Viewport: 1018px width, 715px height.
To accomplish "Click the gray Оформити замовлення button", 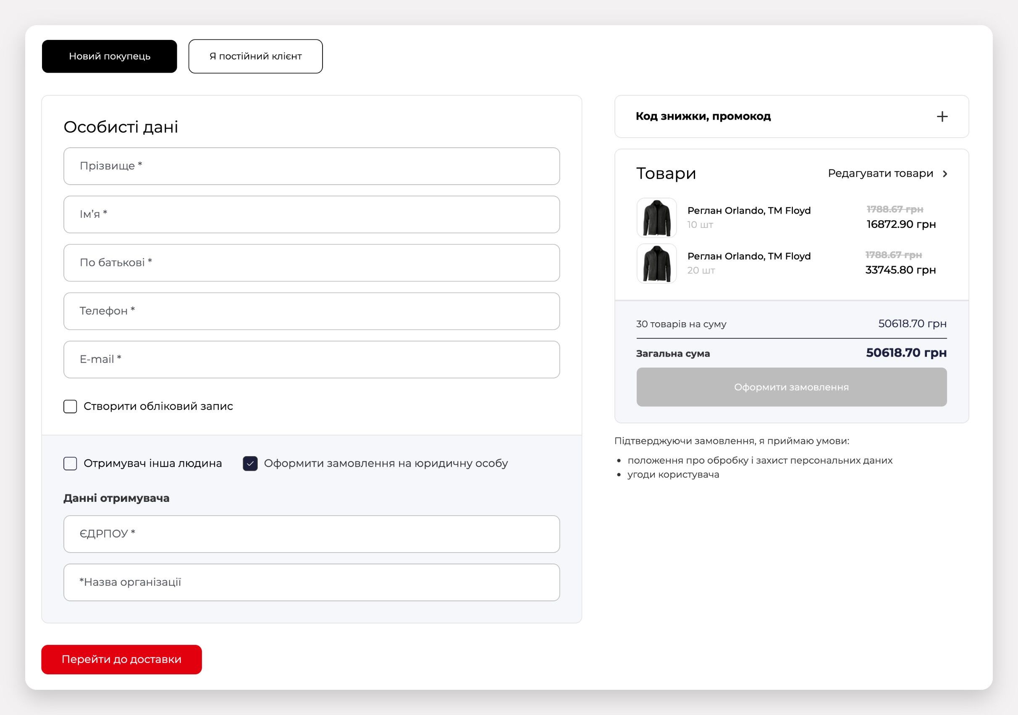I will 792,387.
